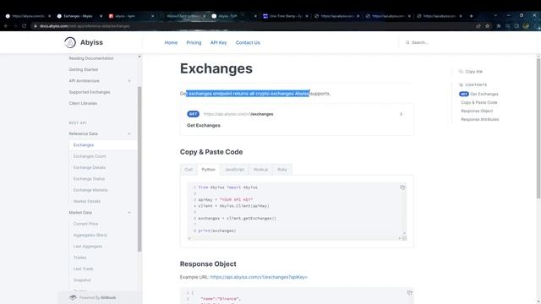Open Exchange Status in sidebar

click(89, 179)
